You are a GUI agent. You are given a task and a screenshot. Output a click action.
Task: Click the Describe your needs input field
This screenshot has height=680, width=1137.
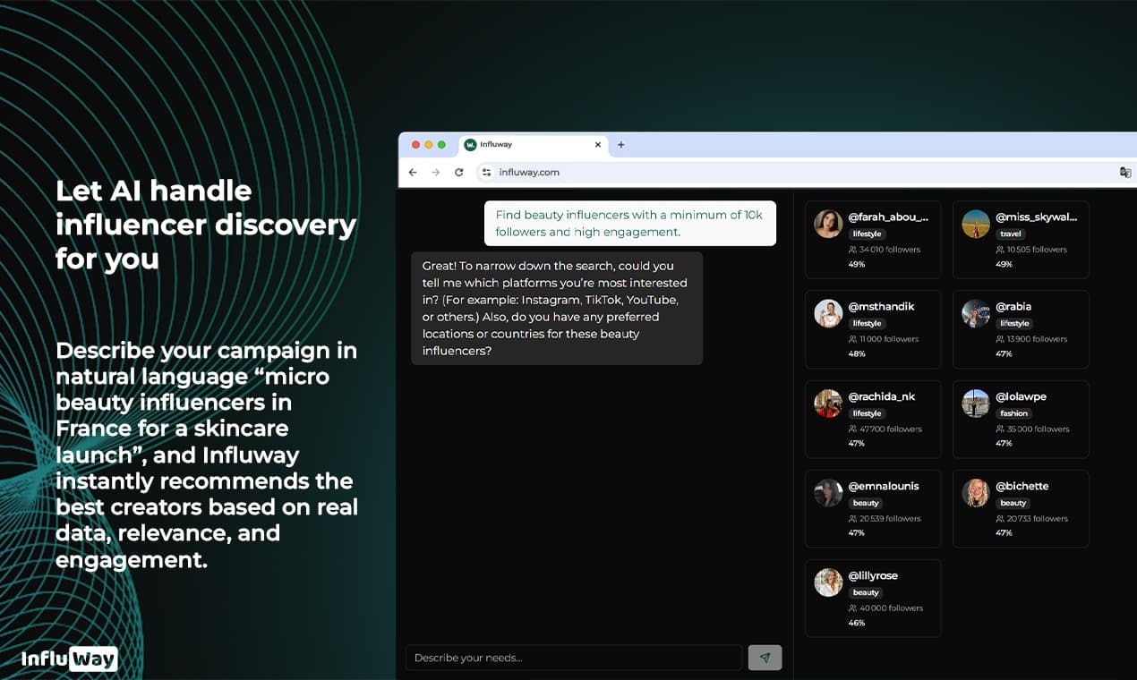click(573, 657)
